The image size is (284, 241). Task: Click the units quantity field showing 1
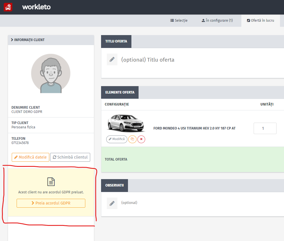pyautogui.click(x=265, y=128)
